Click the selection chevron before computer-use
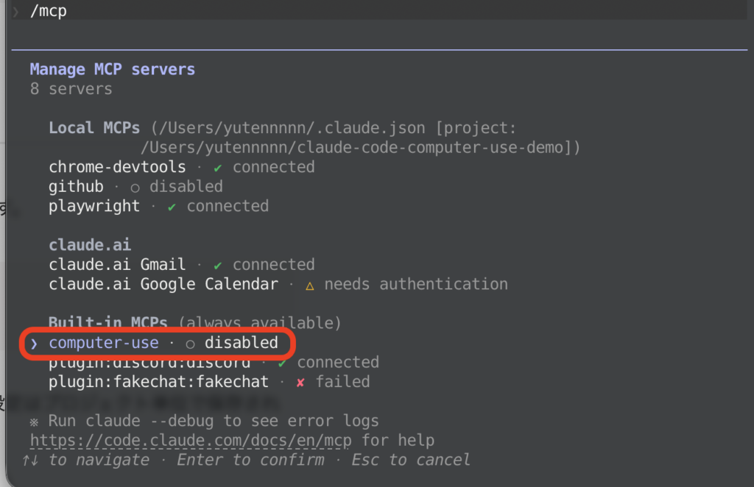Image resolution: width=754 pixels, height=487 pixels. (x=32, y=343)
